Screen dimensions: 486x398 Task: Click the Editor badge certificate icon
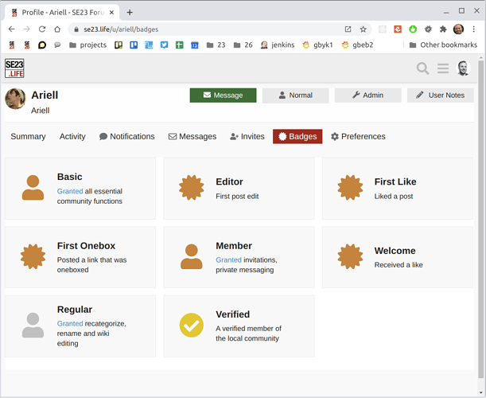tap(191, 188)
